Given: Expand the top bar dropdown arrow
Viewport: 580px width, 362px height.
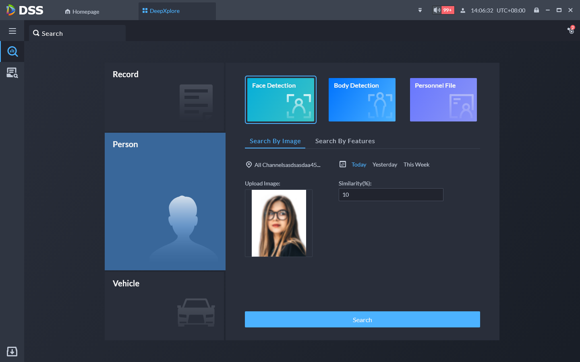Looking at the screenshot, I should click(420, 10).
